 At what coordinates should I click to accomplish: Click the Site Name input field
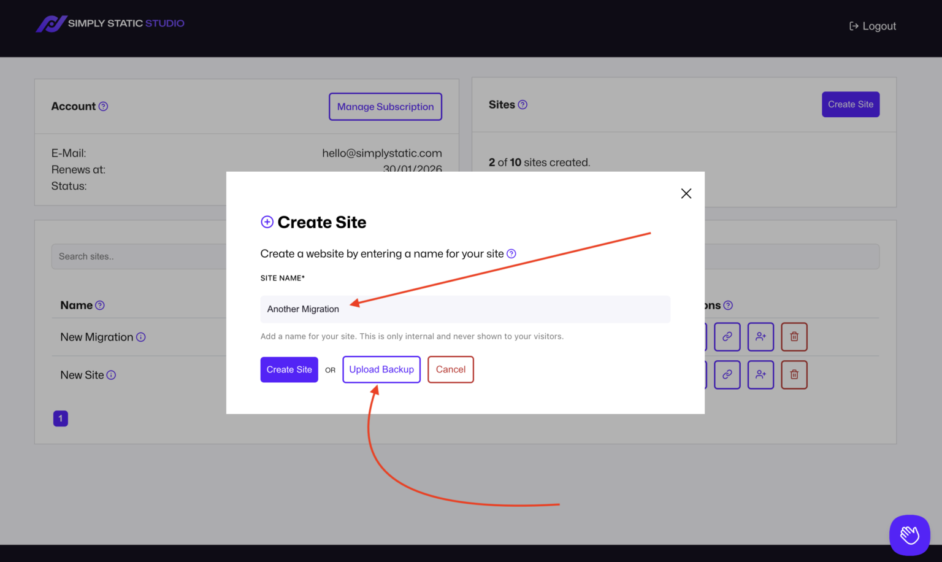click(465, 309)
